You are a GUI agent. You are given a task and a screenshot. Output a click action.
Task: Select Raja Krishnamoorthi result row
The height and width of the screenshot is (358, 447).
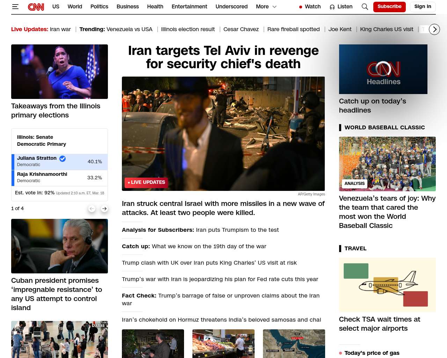pos(59,178)
